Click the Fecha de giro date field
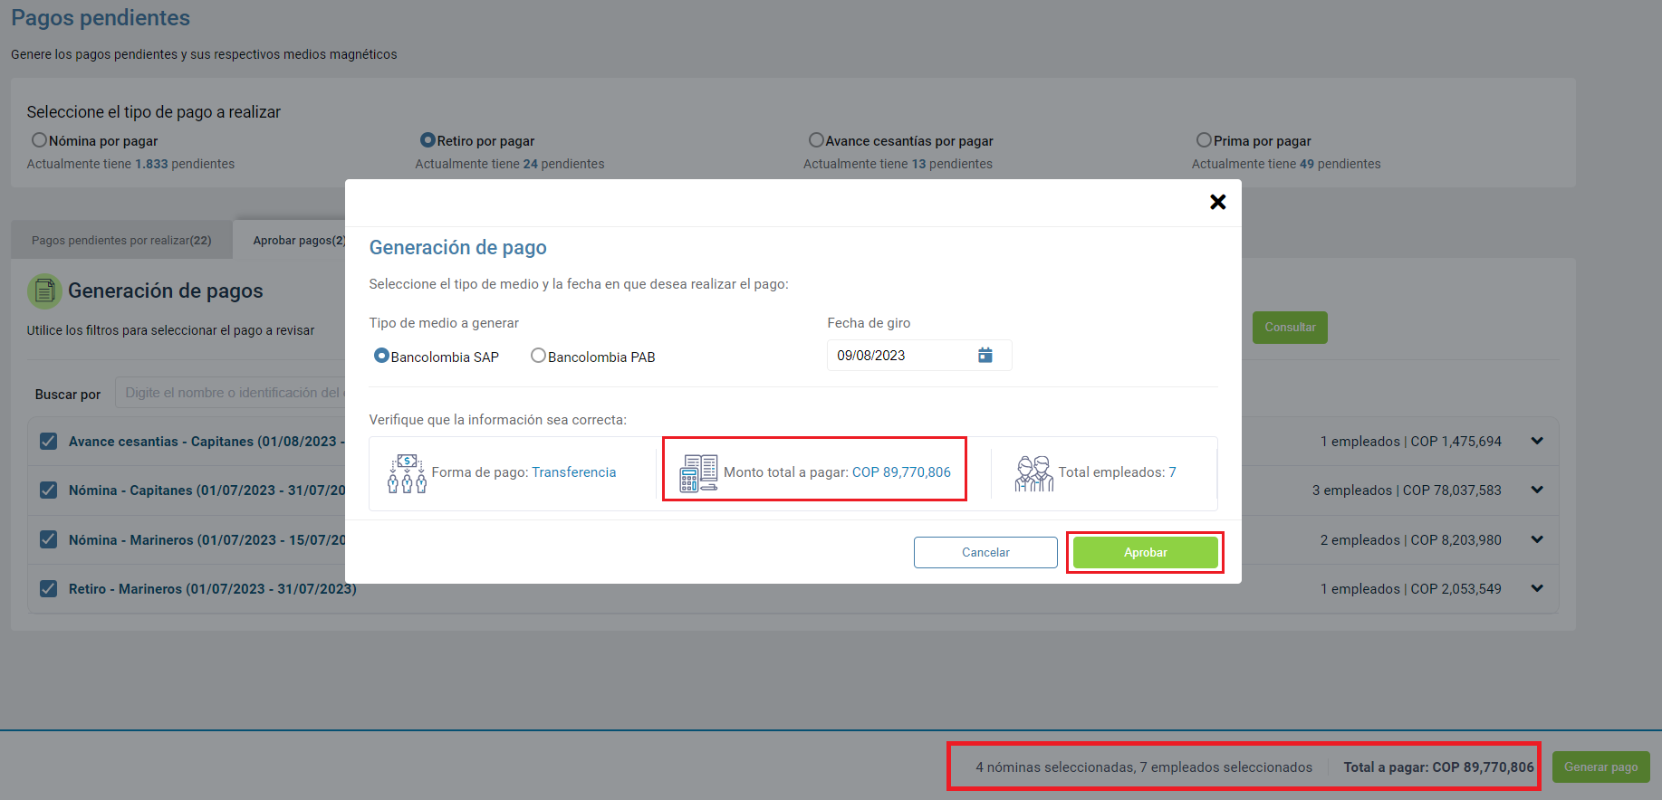This screenshot has width=1662, height=800. coord(918,356)
